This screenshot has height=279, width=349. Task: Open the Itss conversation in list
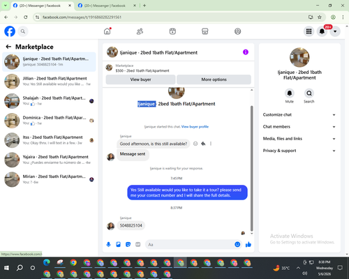(49, 140)
